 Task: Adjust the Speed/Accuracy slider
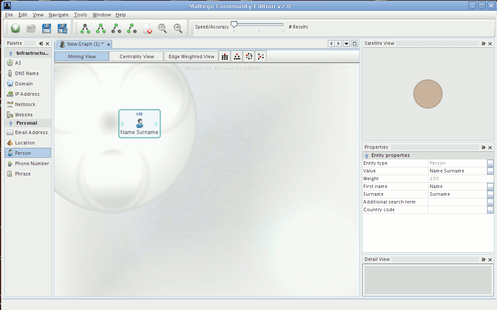(234, 24)
